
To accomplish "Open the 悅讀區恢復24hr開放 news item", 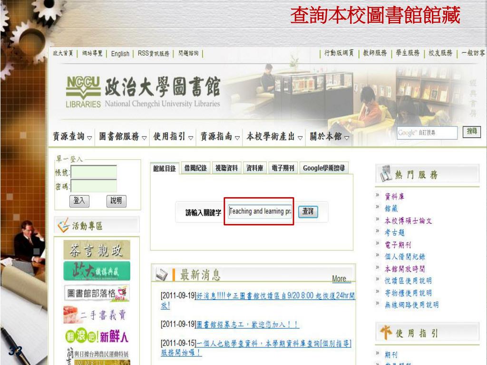I will point(258,300).
